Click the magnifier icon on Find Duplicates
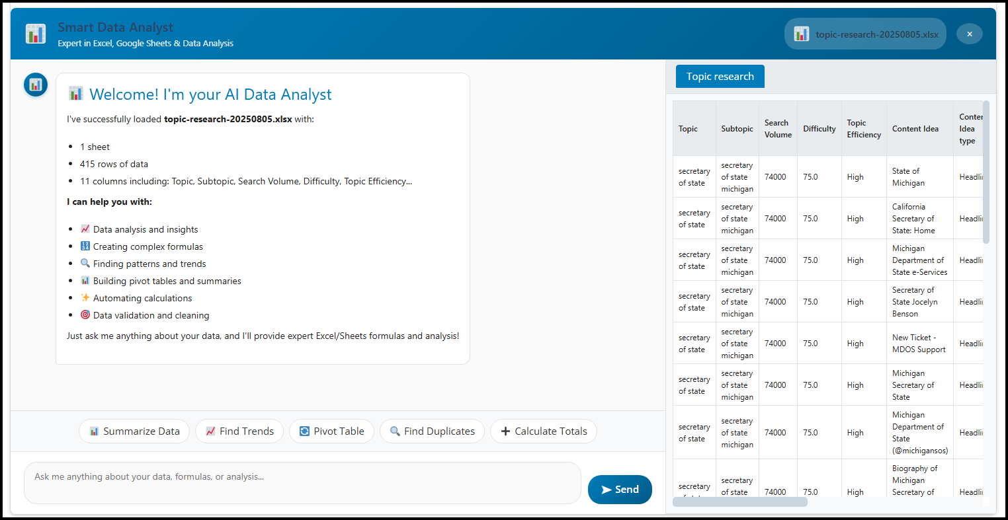This screenshot has width=1008, height=520. (x=396, y=431)
